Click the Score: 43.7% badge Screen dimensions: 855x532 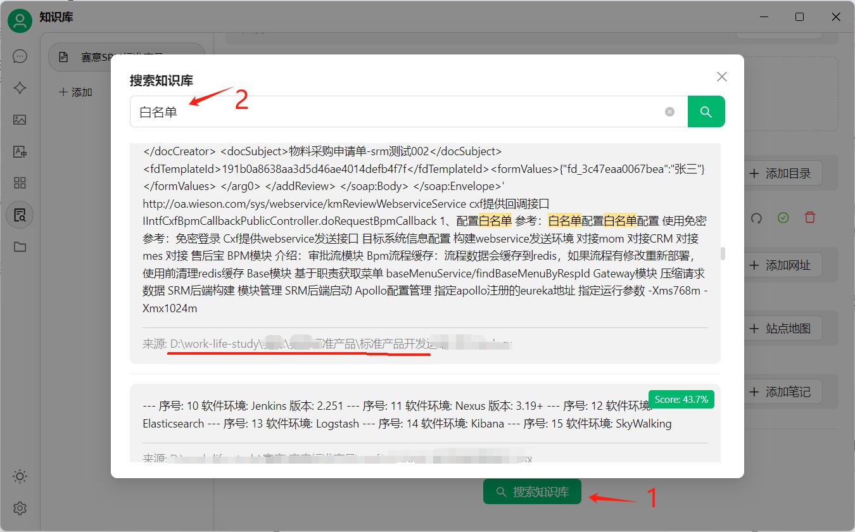[681, 400]
